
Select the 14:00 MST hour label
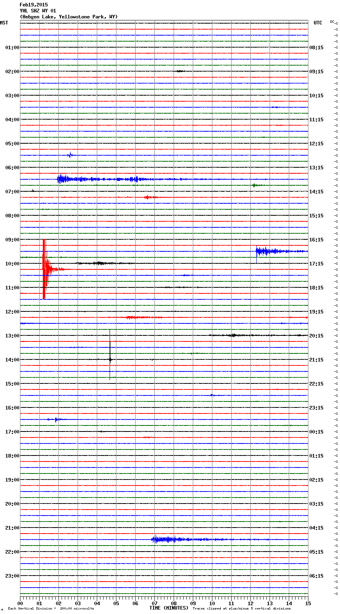tap(12, 360)
